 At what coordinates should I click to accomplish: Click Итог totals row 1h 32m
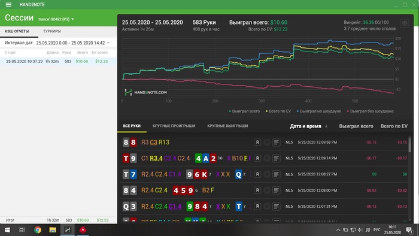(x=58, y=220)
